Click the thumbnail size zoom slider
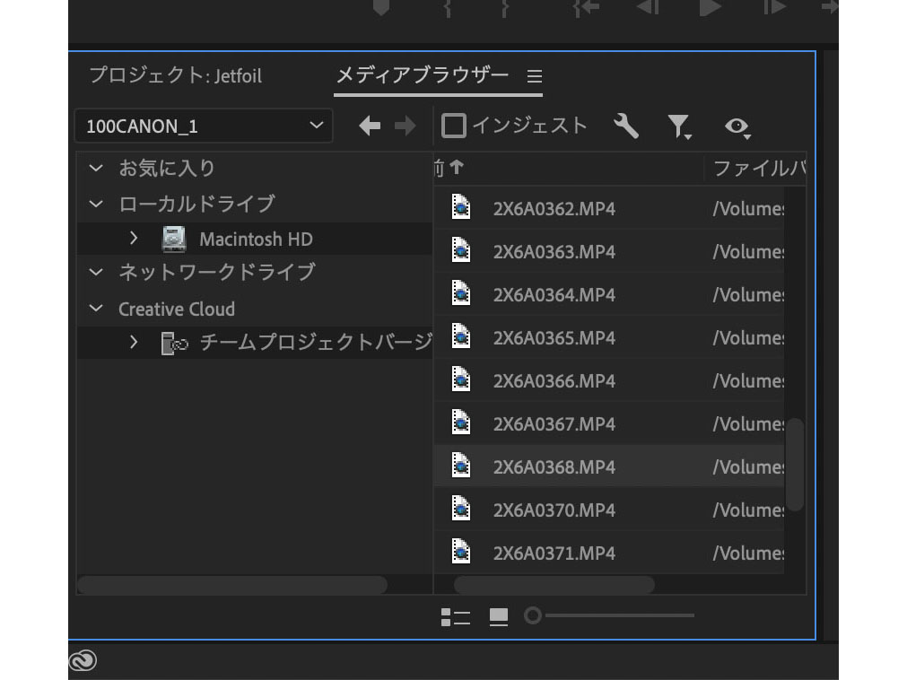The width and height of the screenshot is (907, 680). click(x=533, y=615)
